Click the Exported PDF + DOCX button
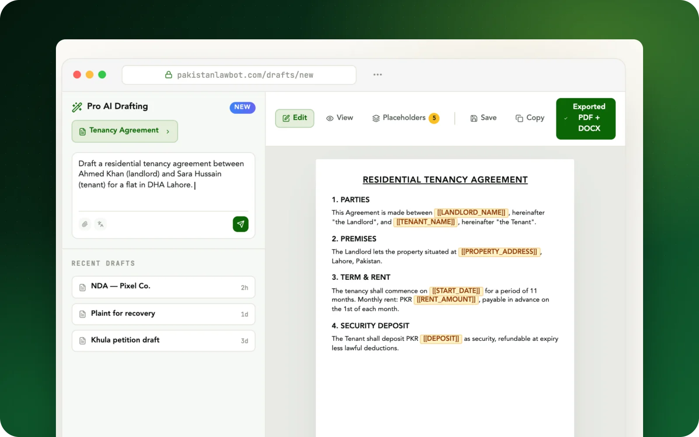 coord(586,118)
